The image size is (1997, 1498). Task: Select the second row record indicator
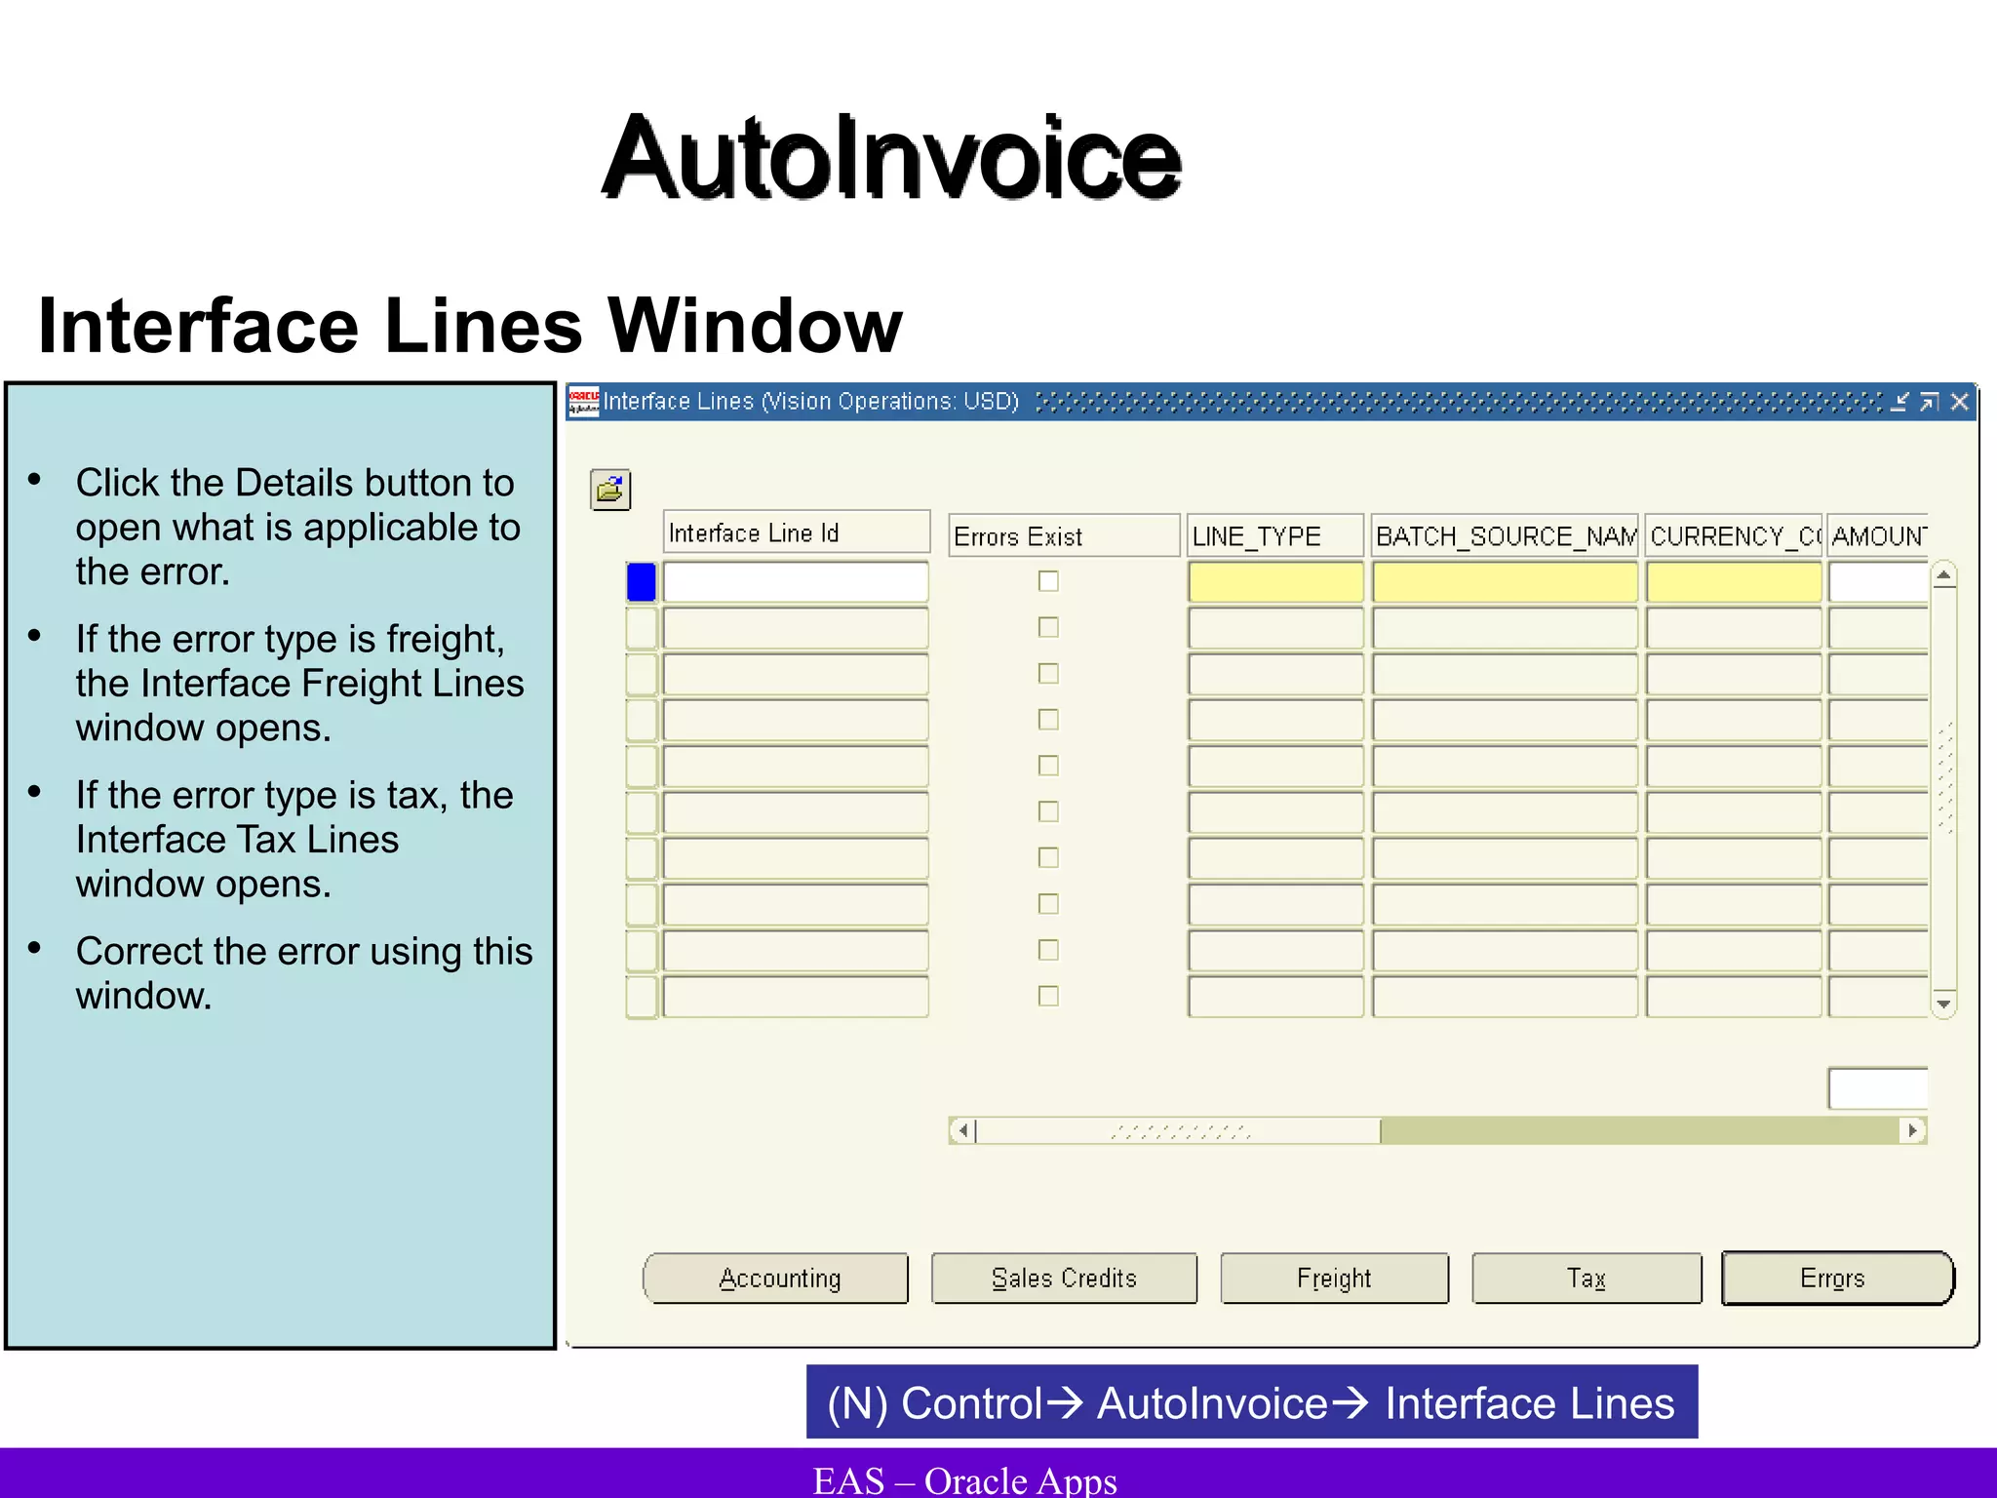coord(642,628)
